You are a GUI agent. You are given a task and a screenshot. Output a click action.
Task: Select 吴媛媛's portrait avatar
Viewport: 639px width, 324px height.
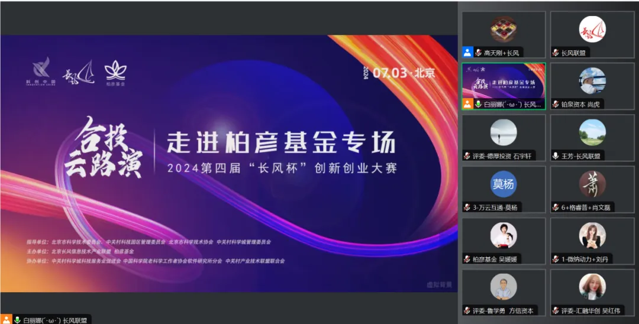(504, 236)
